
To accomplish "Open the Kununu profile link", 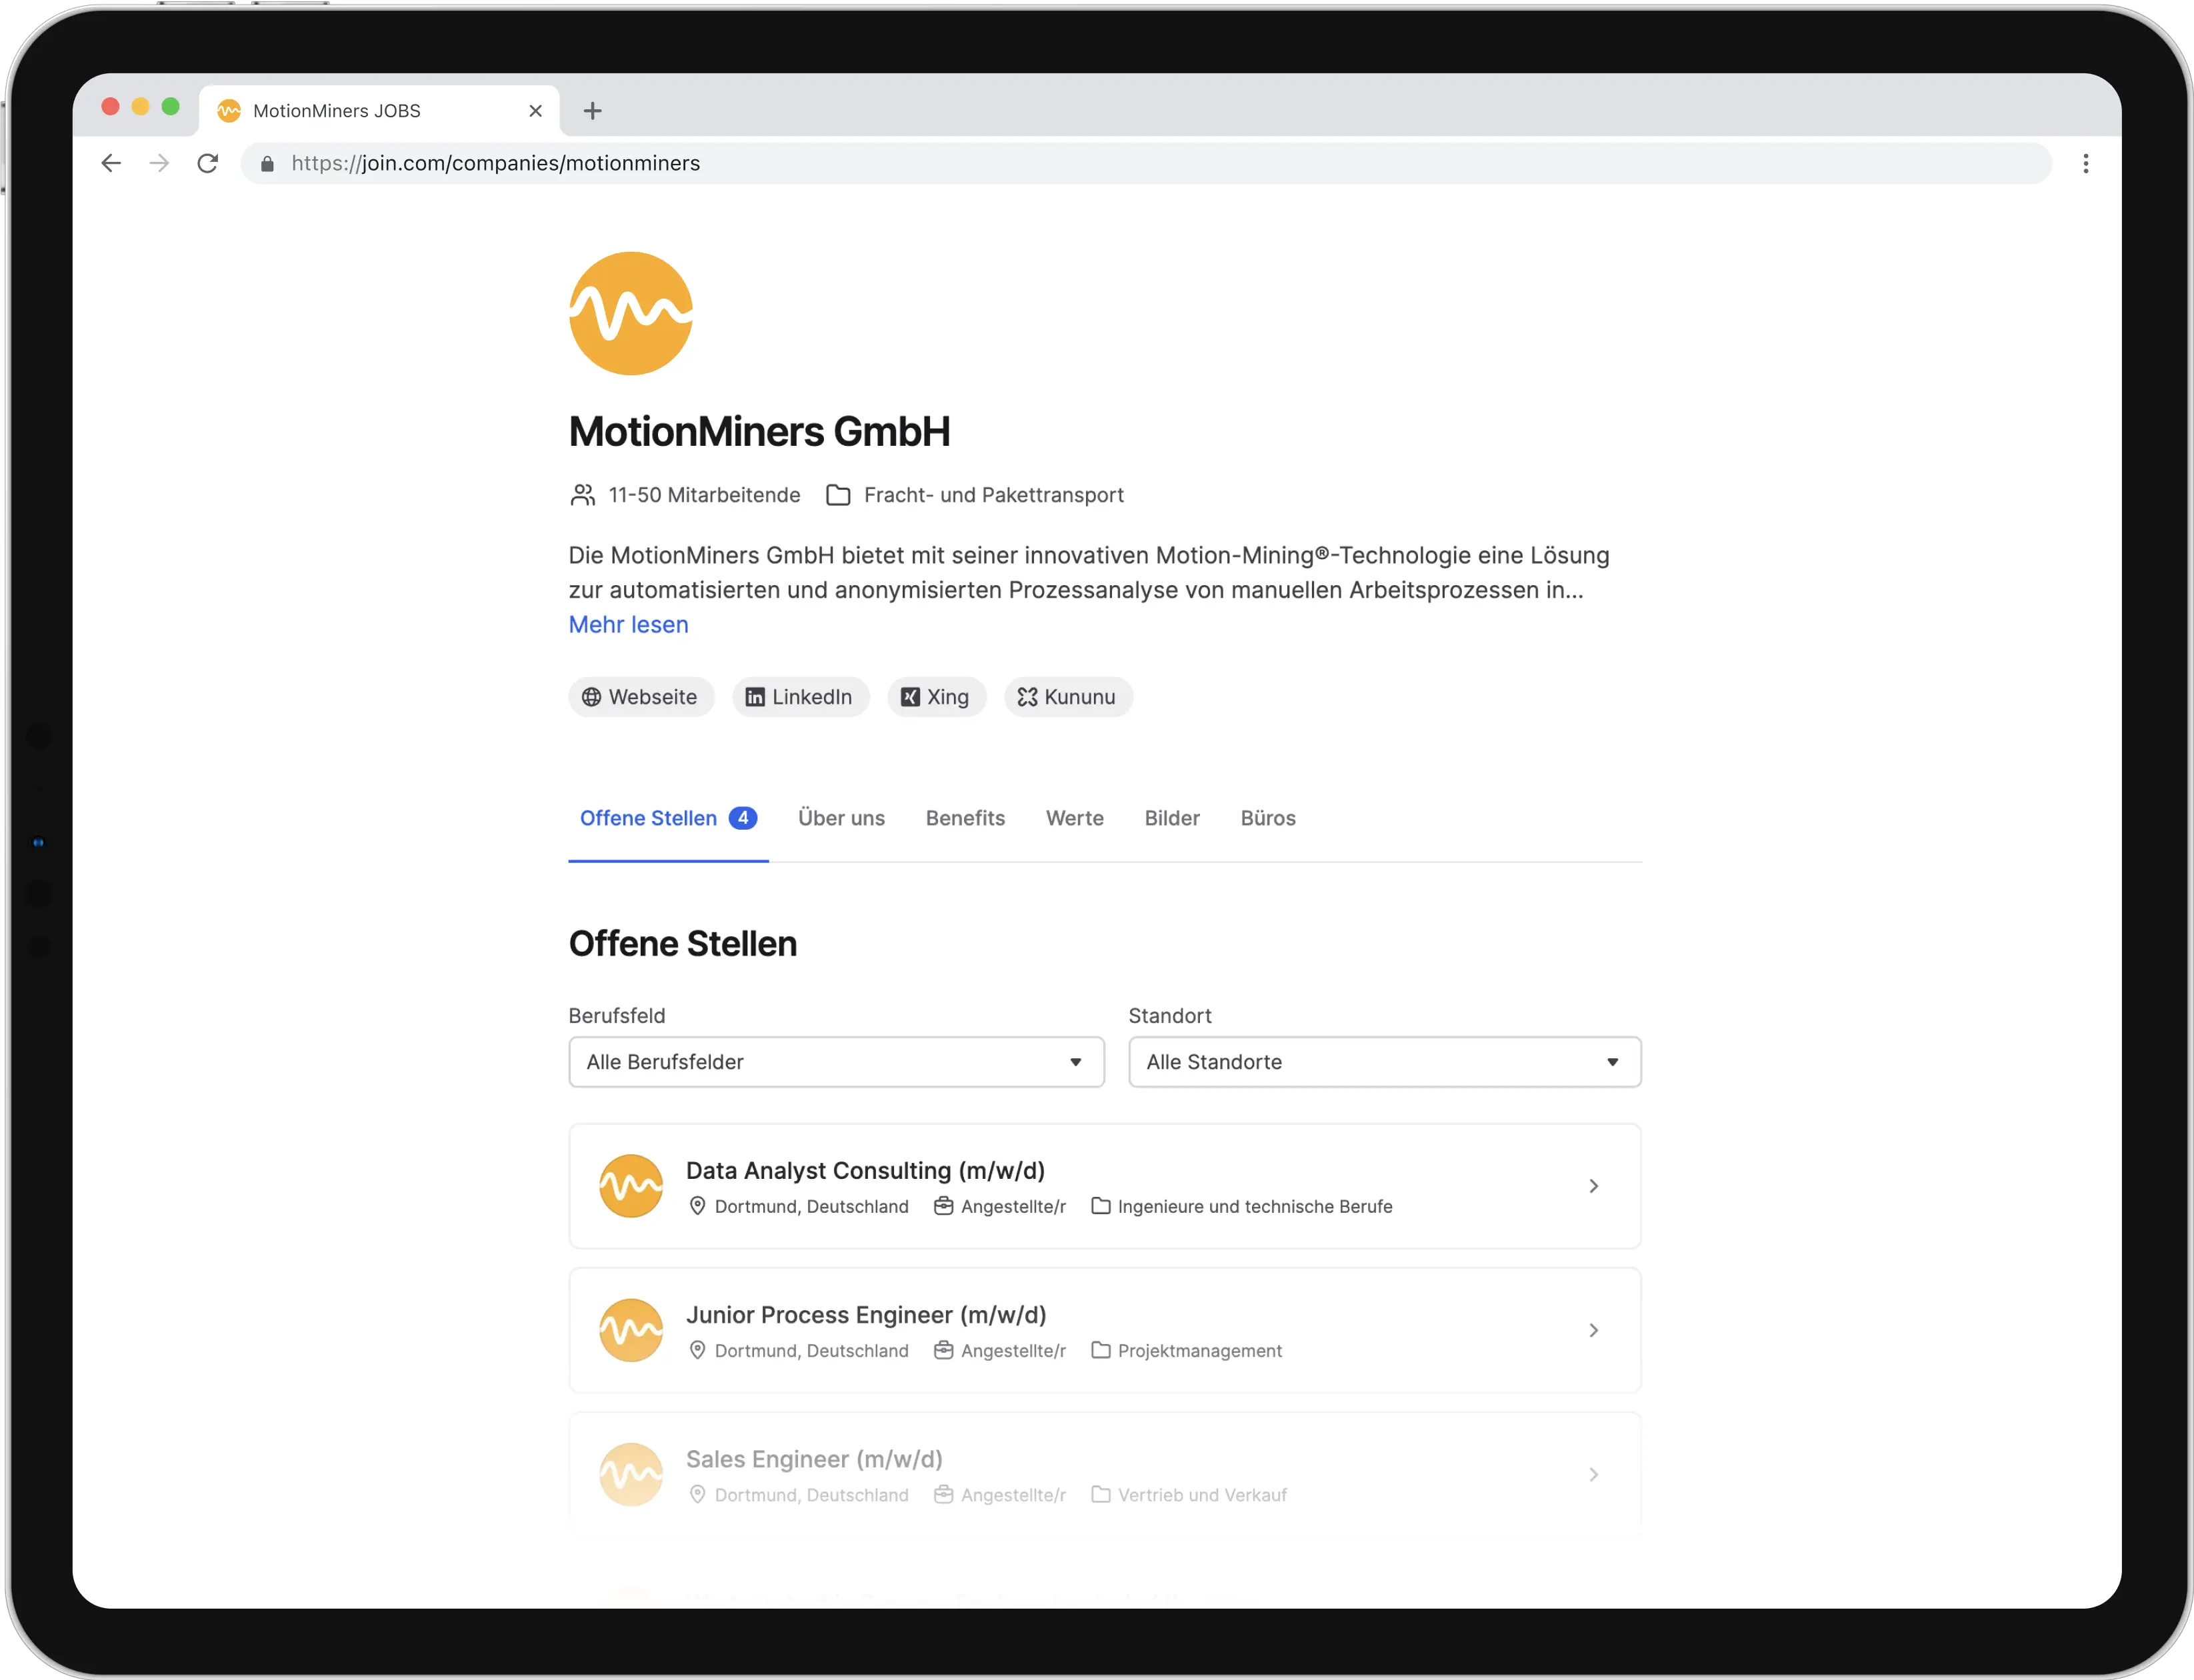I will (1067, 697).
